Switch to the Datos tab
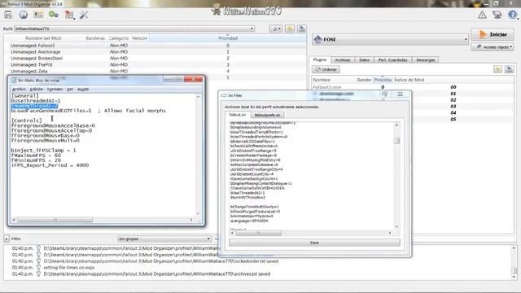The width and height of the screenshot is (521, 293). tap(364, 60)
